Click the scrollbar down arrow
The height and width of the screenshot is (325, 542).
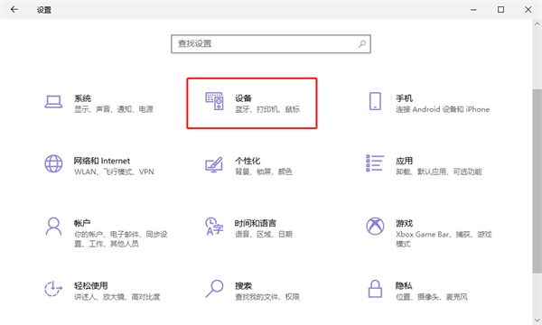point(537,320)
